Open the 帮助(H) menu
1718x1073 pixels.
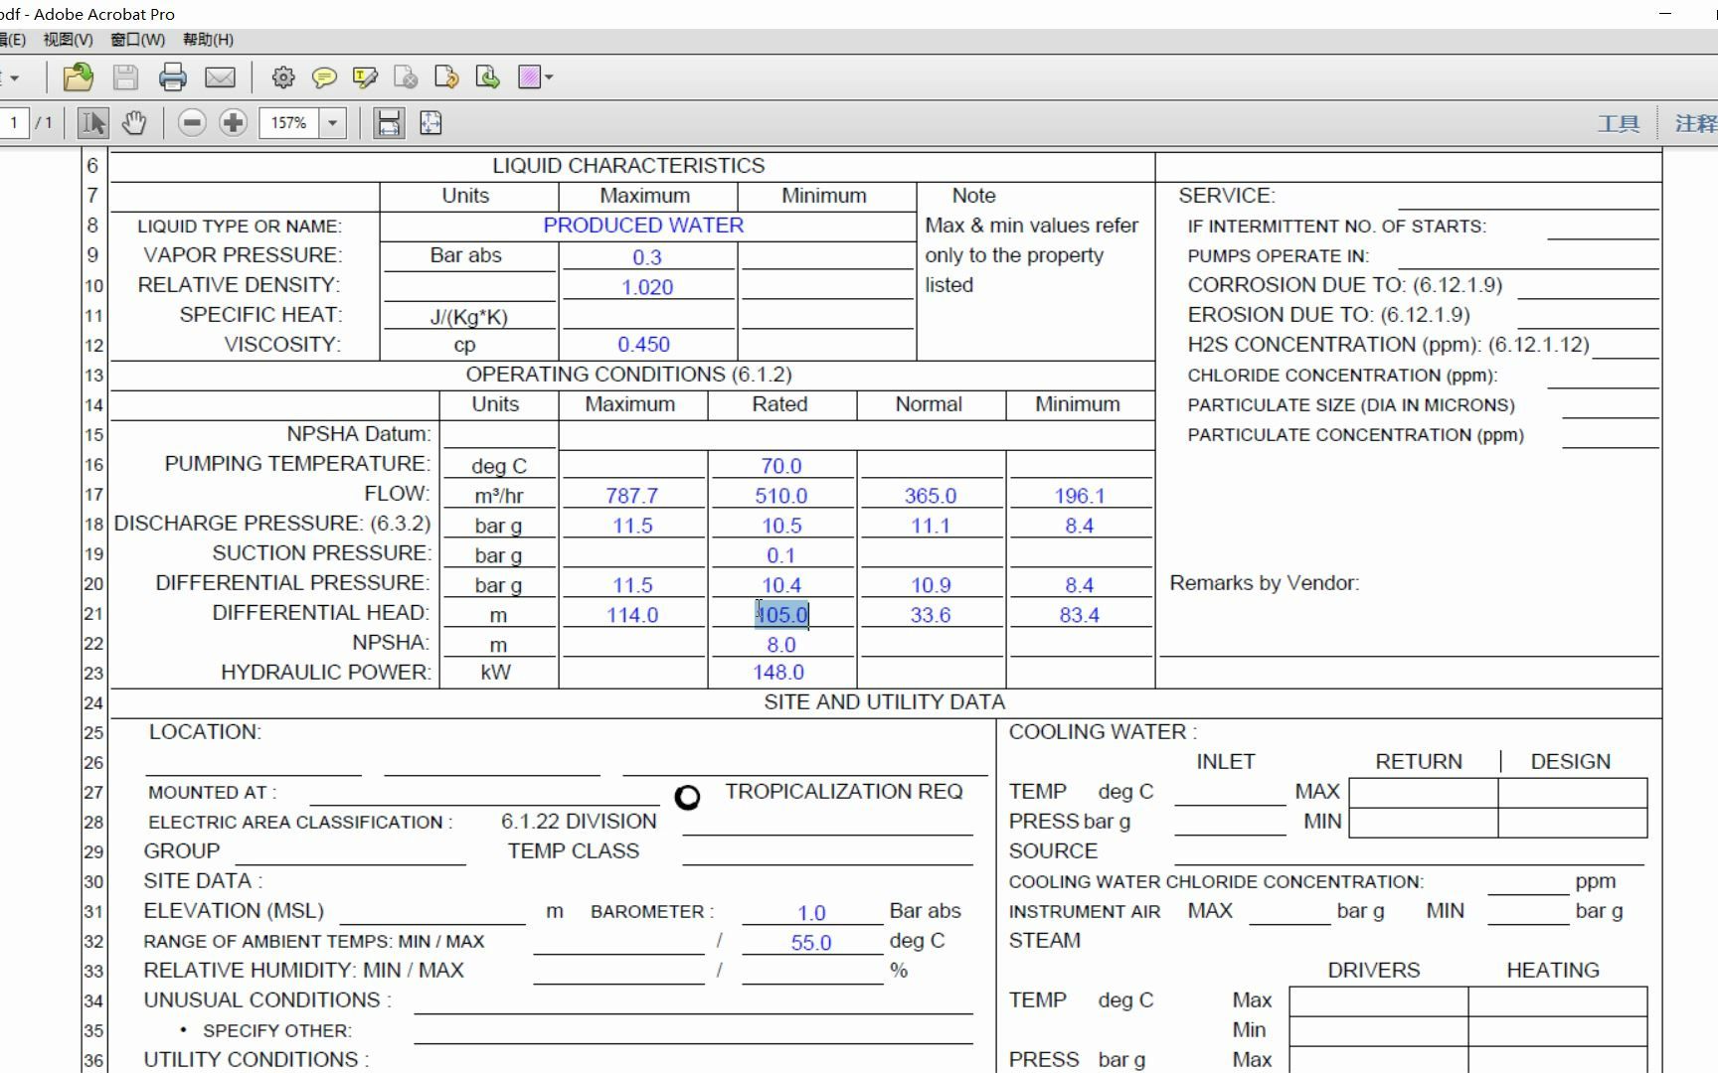208,40
